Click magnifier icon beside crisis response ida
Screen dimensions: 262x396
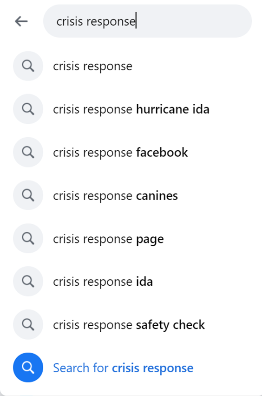(x=28, y=282)
